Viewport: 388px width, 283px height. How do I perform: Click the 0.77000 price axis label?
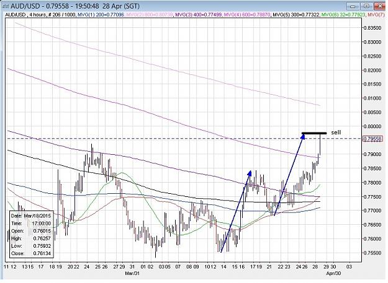point(372,211)
